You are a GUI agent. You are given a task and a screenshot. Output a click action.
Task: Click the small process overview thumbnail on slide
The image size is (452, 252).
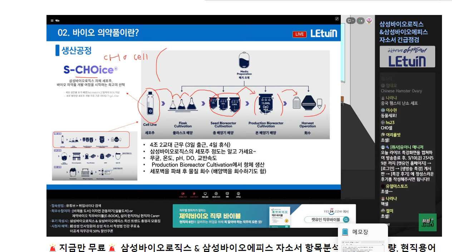[x=94, y=156]
